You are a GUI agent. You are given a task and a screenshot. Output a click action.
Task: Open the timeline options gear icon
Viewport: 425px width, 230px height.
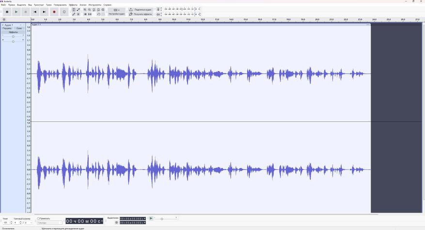tap(4, 19)
